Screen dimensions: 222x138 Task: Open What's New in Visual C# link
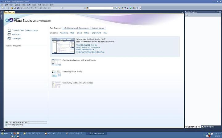pos(85,50)
